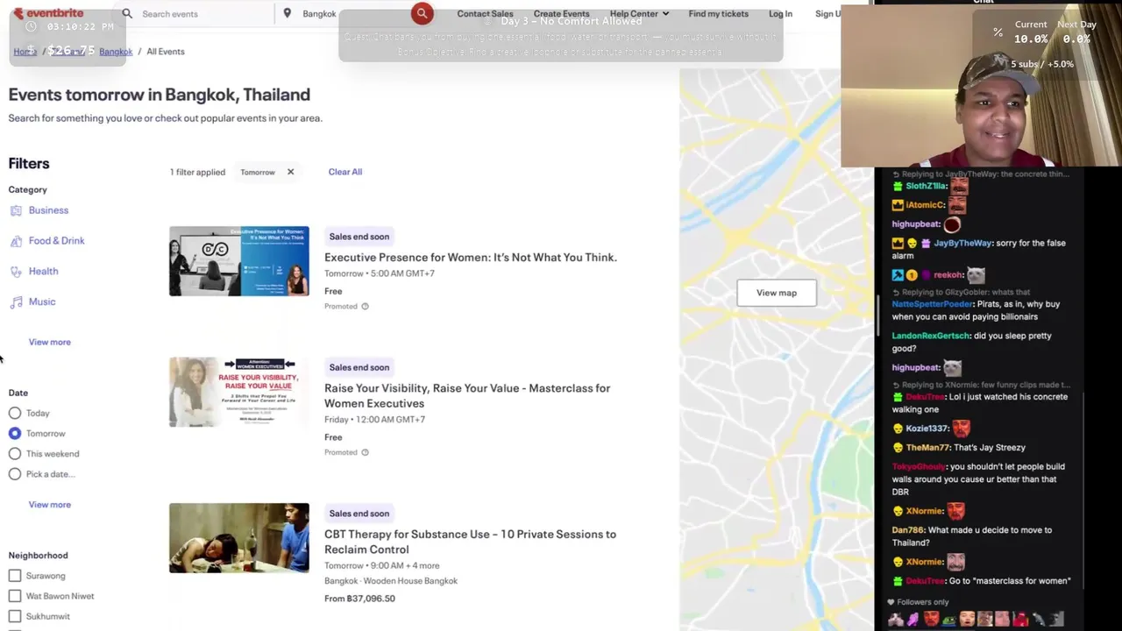1122x631 pixels.
Task: Click the Home breadcrumb link
Action: [25, 52]
